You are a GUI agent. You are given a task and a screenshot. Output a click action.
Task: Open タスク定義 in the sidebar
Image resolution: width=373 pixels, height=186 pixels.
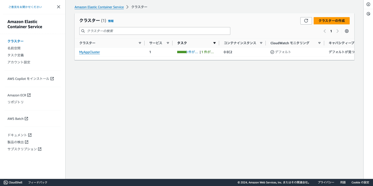point(16,55)
